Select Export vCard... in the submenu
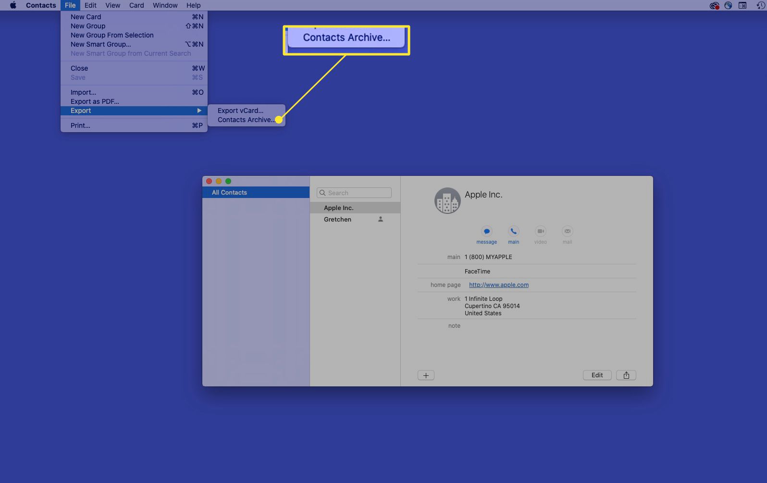Image resolution: width=767 pixels, height=483 pixels. click(247, 111)
